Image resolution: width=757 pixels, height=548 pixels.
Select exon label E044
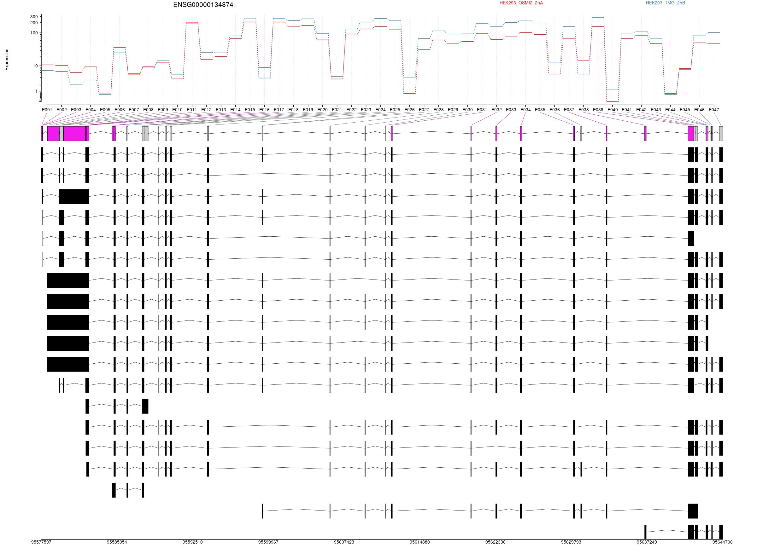tap(671, 110)
